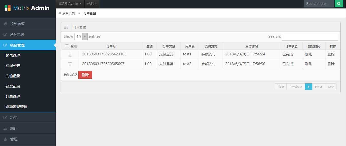Sort by 创建时间 column header
The image size is (346, 146).
pyautogui.click(x=314, y=46)
